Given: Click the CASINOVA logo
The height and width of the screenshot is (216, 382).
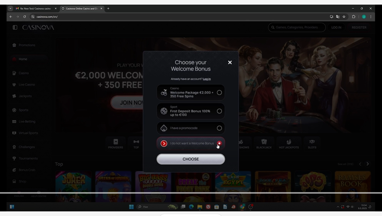Looking at the screenshot, I should [38, 27].
